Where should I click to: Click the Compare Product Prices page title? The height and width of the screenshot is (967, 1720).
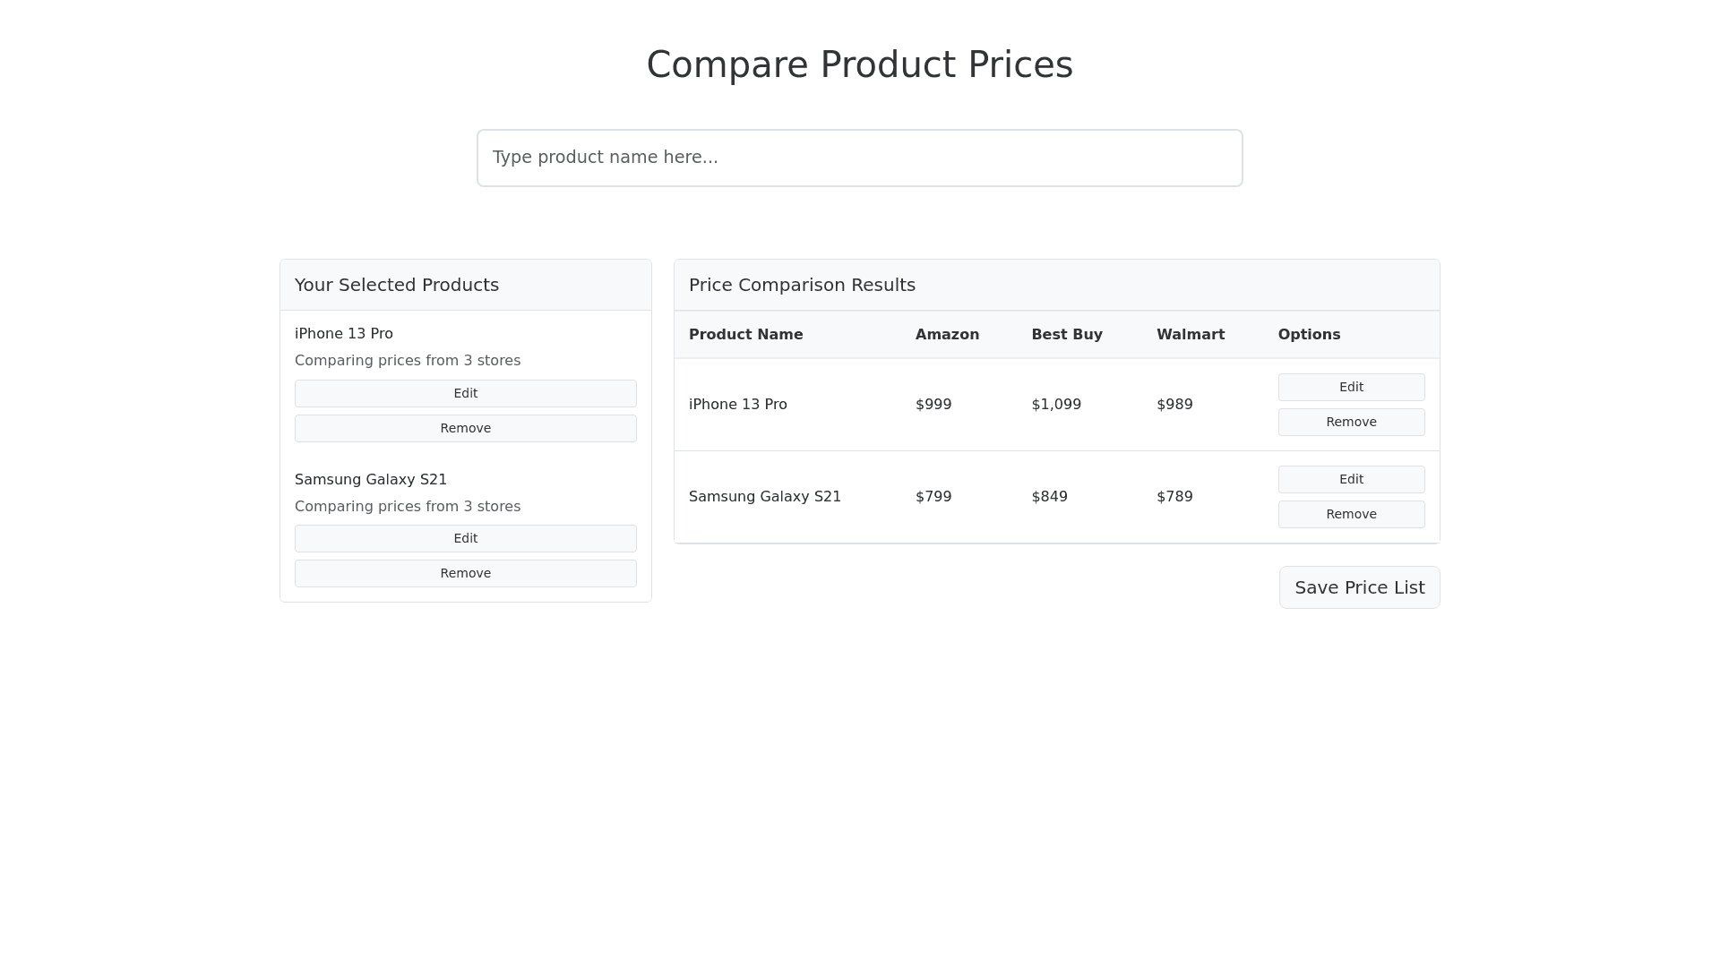[859, 64]
